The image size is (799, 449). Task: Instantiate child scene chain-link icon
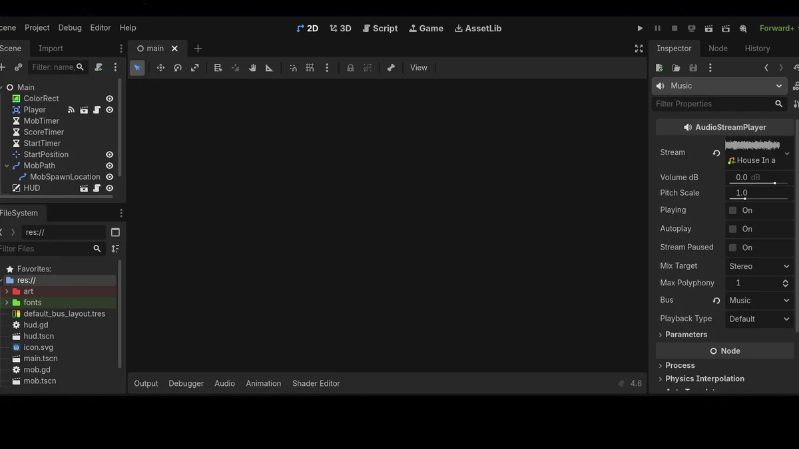coord(18,67)
